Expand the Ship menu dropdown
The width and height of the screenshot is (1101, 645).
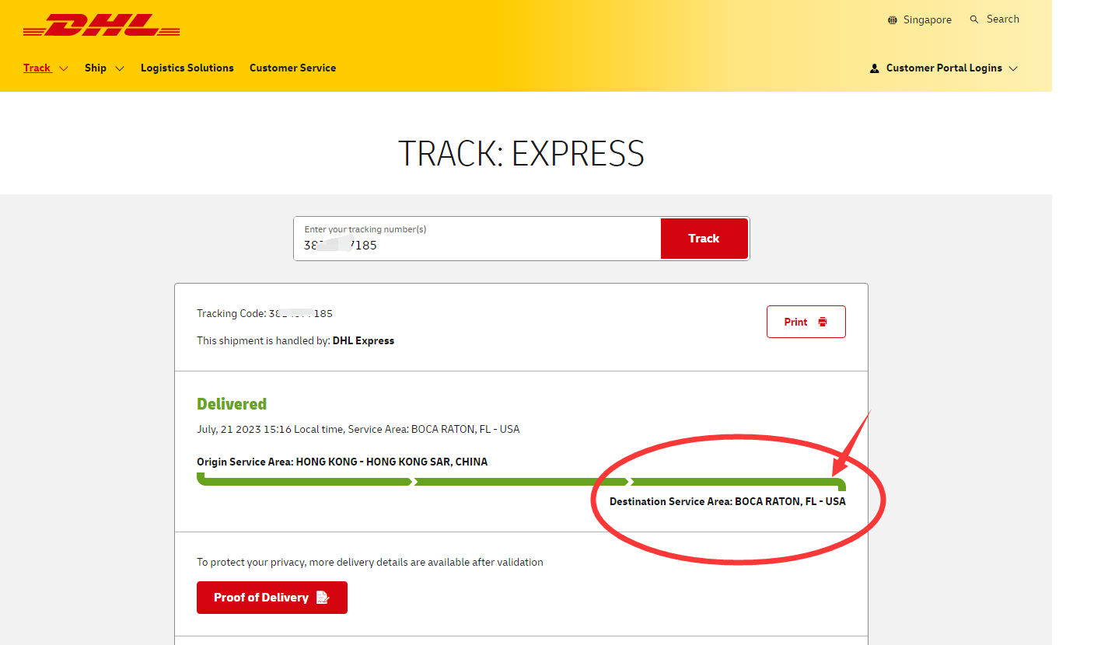[x=121, y=68]
